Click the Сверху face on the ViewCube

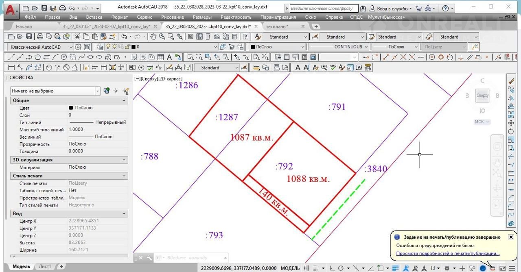[x=482, y=96]
